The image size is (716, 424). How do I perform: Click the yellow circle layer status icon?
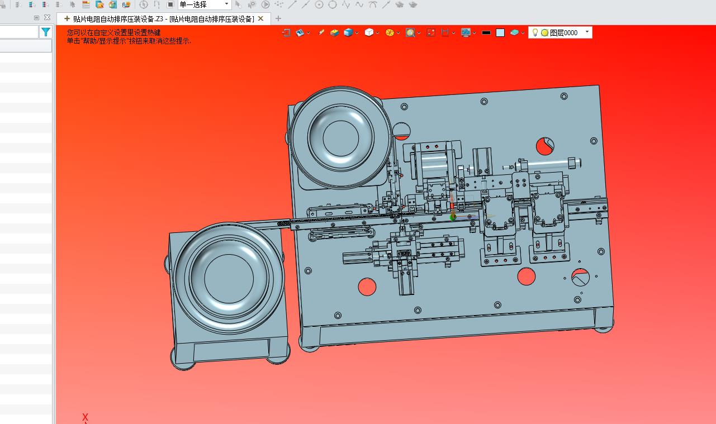point(544,33)
